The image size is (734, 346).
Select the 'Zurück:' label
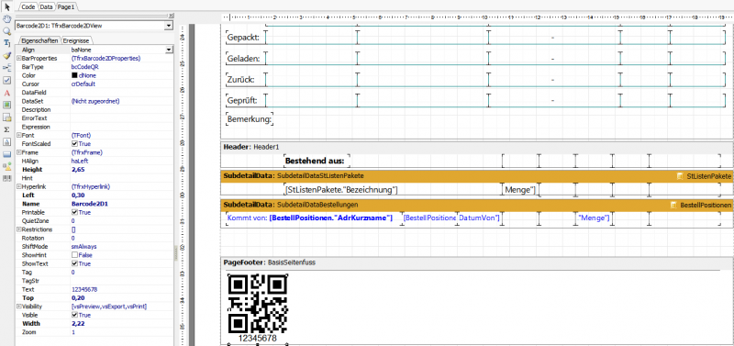(x=240, y=80)
